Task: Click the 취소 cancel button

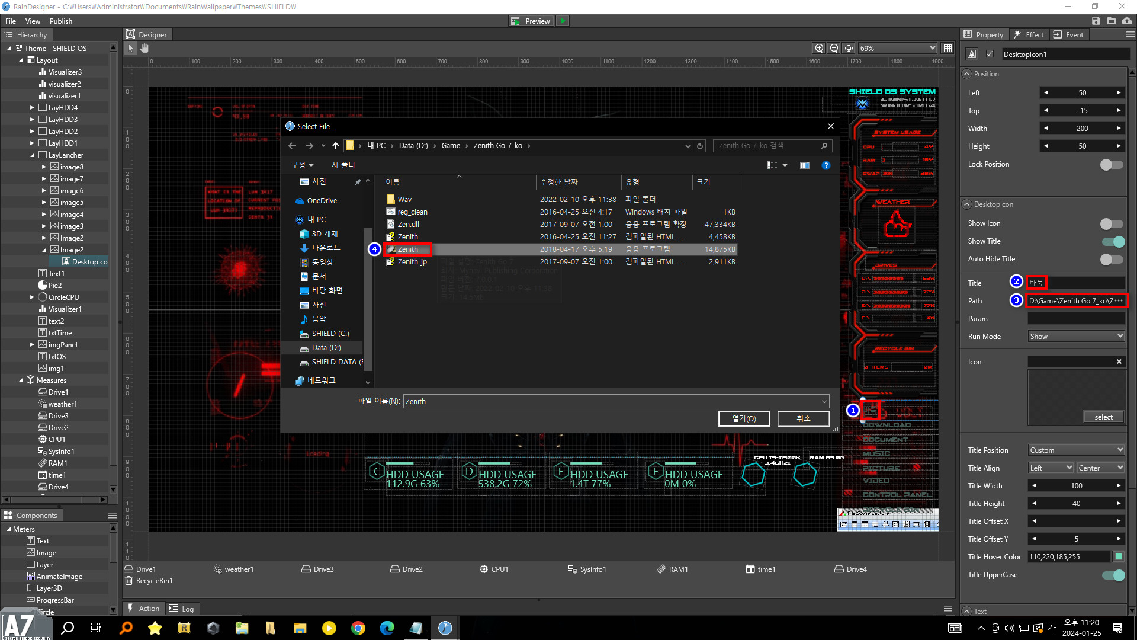Action: coord(803,418)
